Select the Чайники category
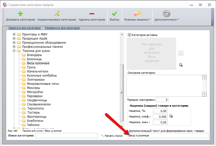Viewport: 216px width, 146px height. [33, 125]
